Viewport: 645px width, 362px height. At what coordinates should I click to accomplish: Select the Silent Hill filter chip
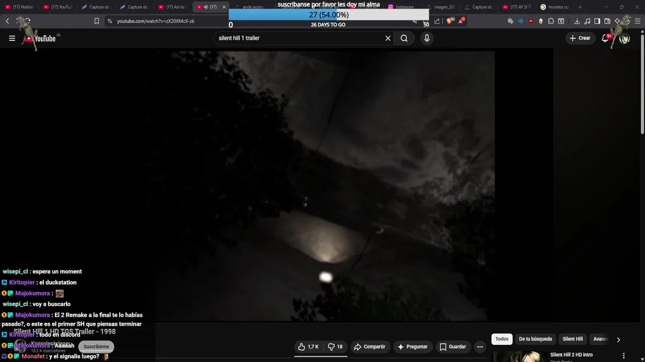point(572,339)
